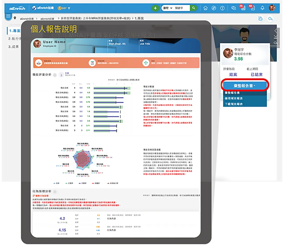The width and height of the screenshot is (284, 245).
Task: Open the help question mark icon
Action: pos(222,8)
